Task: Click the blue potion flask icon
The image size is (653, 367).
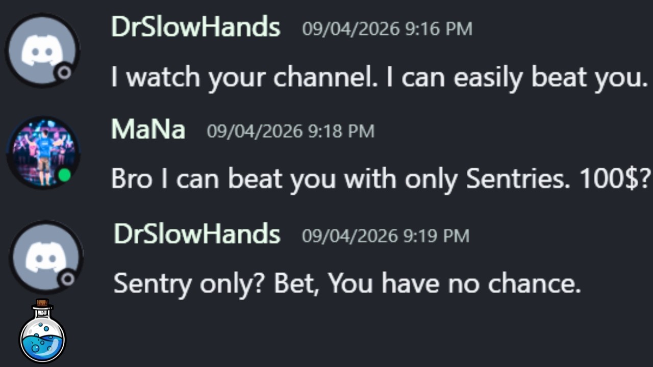Action: [x=42, y=331]
